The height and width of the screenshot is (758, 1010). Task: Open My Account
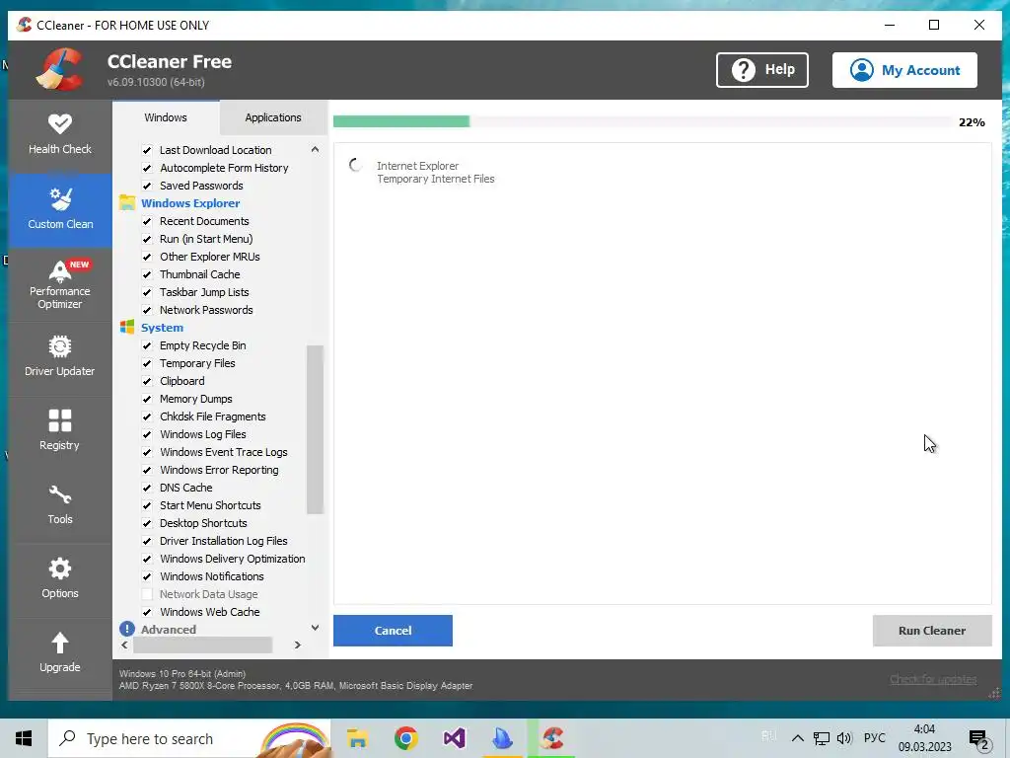pos(904,70)
